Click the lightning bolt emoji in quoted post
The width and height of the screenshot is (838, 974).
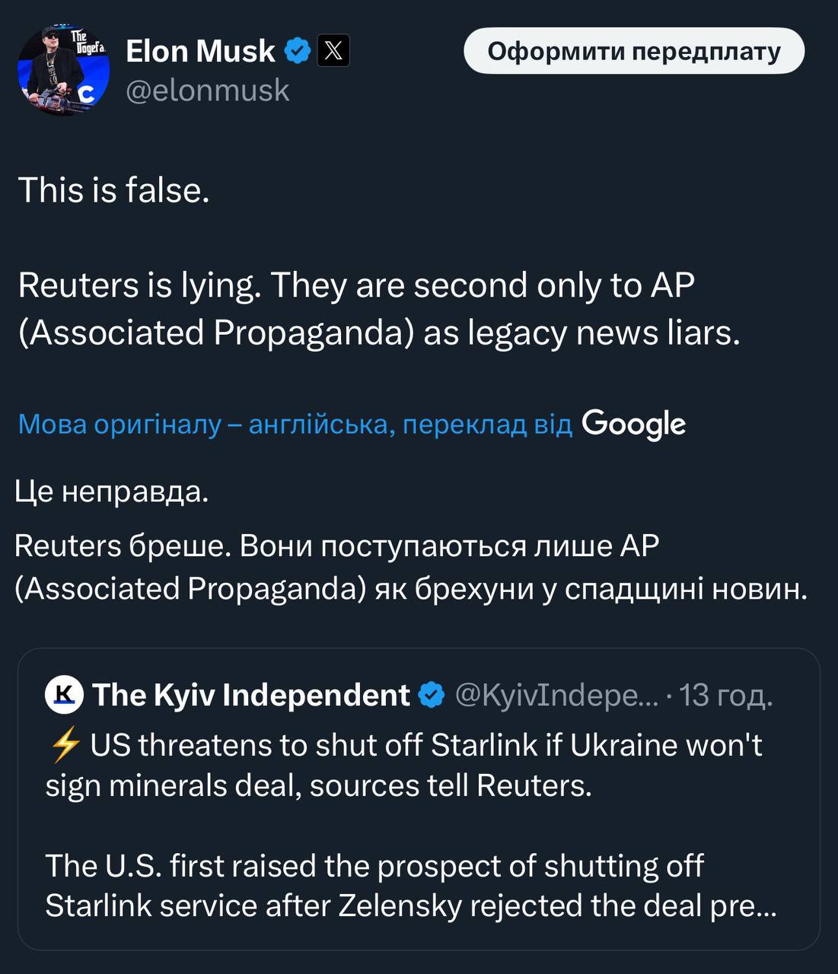pyautogui.click(x=64, y=745)
